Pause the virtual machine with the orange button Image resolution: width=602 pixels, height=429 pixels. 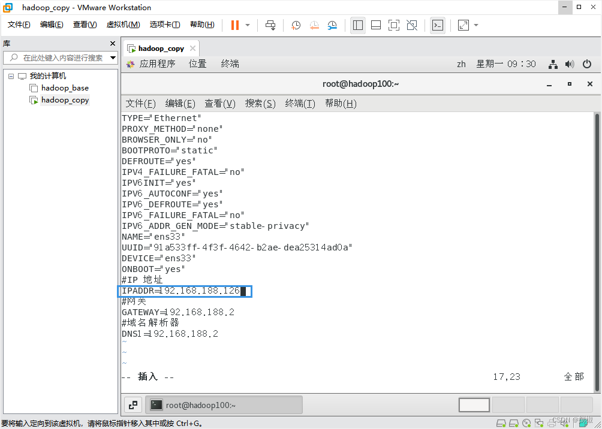[235, 25]
